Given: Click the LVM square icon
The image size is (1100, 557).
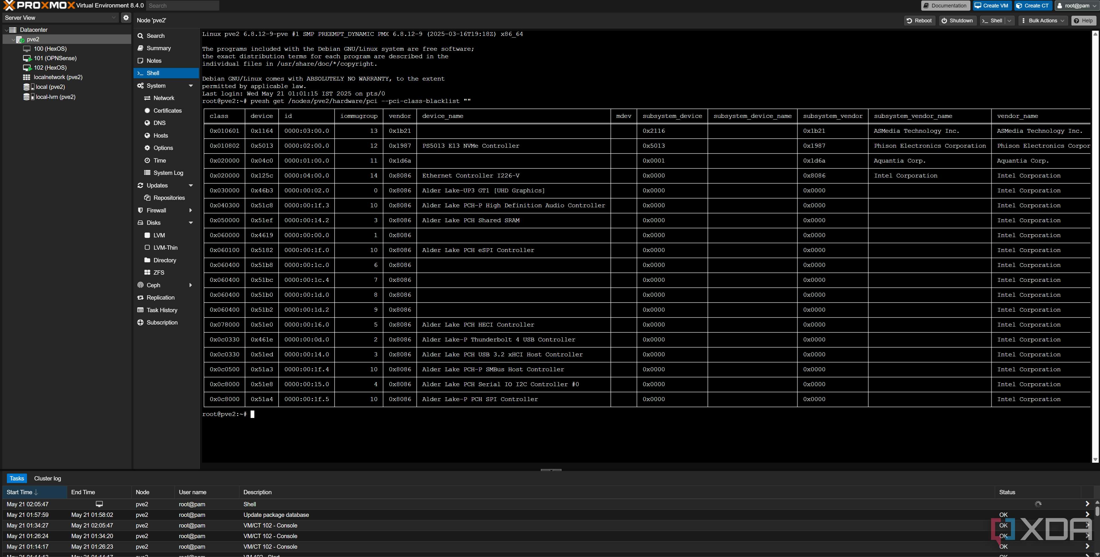Looking at the screenshot, I should pos(147,235).
